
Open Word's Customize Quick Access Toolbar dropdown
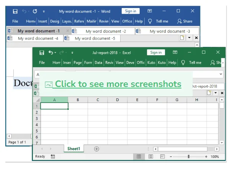coord(44,11)
